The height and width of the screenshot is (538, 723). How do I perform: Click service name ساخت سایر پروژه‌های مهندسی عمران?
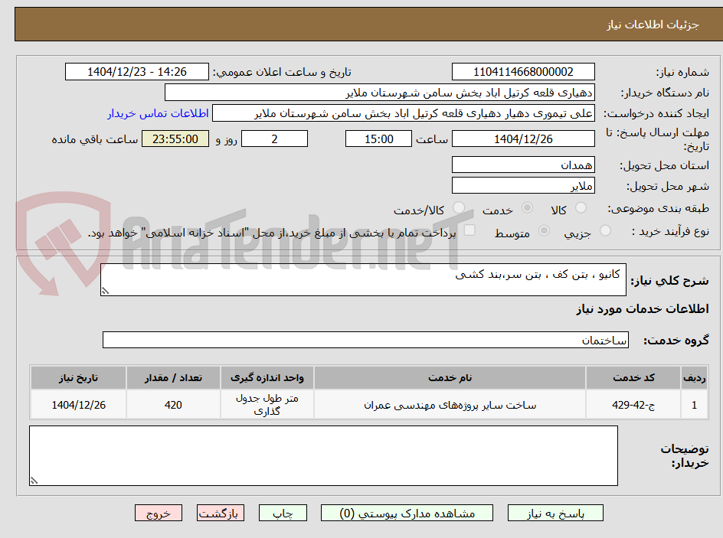pos(450,405)
